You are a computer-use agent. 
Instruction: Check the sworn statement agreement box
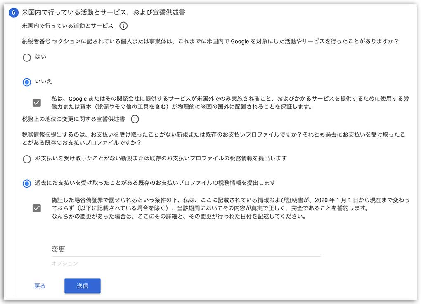(37, 208)
